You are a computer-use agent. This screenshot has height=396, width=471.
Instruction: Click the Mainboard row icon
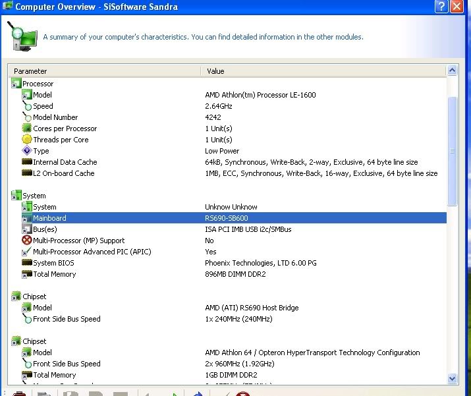[x=27, y=218]
